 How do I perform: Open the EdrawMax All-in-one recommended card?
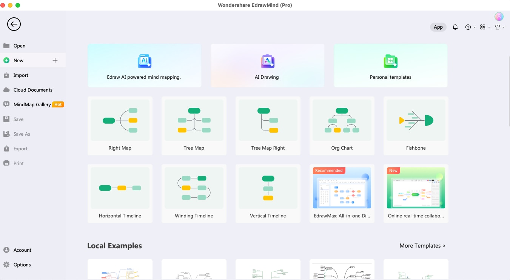(x=342, y=194)
